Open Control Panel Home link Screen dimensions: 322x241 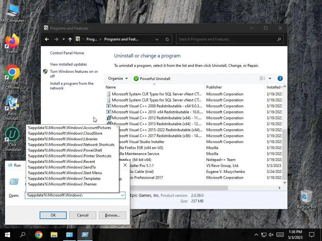pos(67,53)
